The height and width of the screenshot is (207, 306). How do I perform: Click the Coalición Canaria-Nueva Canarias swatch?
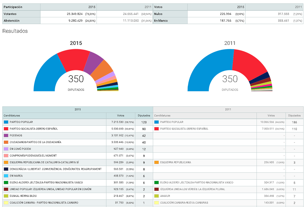pos(156,203)
